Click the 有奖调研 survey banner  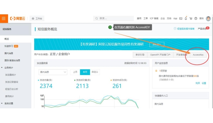[x=121, y=44]
